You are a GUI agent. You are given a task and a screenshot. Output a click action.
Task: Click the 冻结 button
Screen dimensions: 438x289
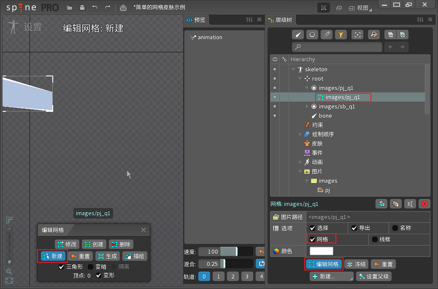coord(357,264)
